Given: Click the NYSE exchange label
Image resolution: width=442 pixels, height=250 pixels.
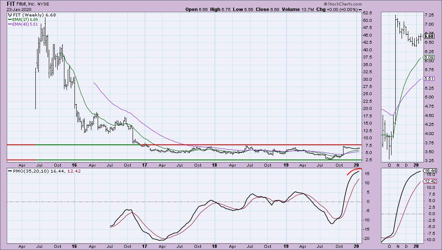Looking at the screenshot, I should tap(43, 4).
